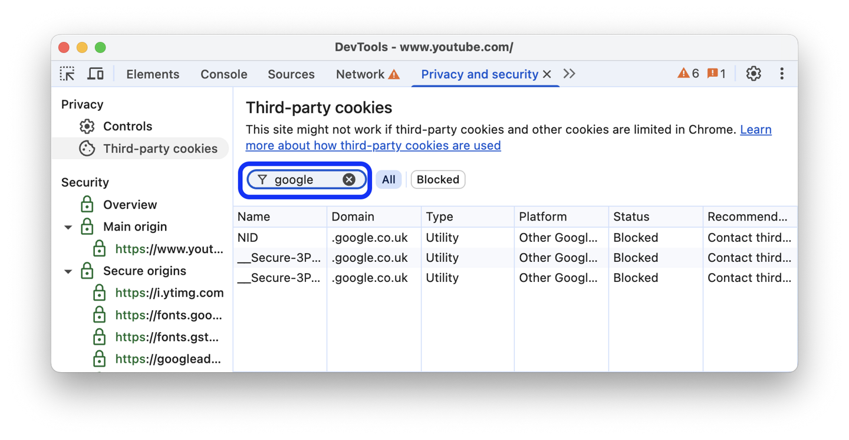Select the cookie icon beside Third-party cookies
849x440 pixels.
coord(87,149)
